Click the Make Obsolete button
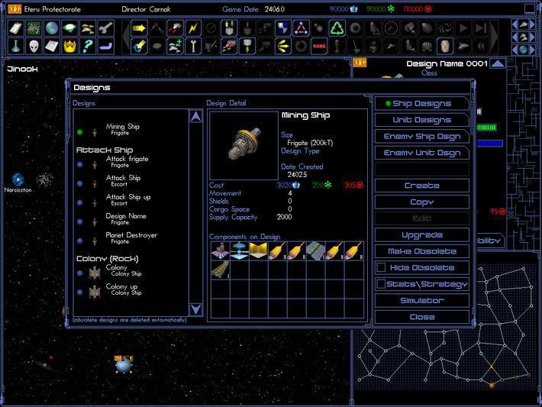542x407 pixels. tap(421, 251)
